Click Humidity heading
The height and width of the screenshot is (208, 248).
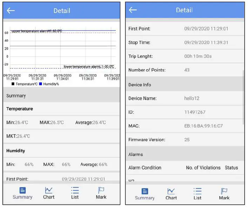coord(16,151)
